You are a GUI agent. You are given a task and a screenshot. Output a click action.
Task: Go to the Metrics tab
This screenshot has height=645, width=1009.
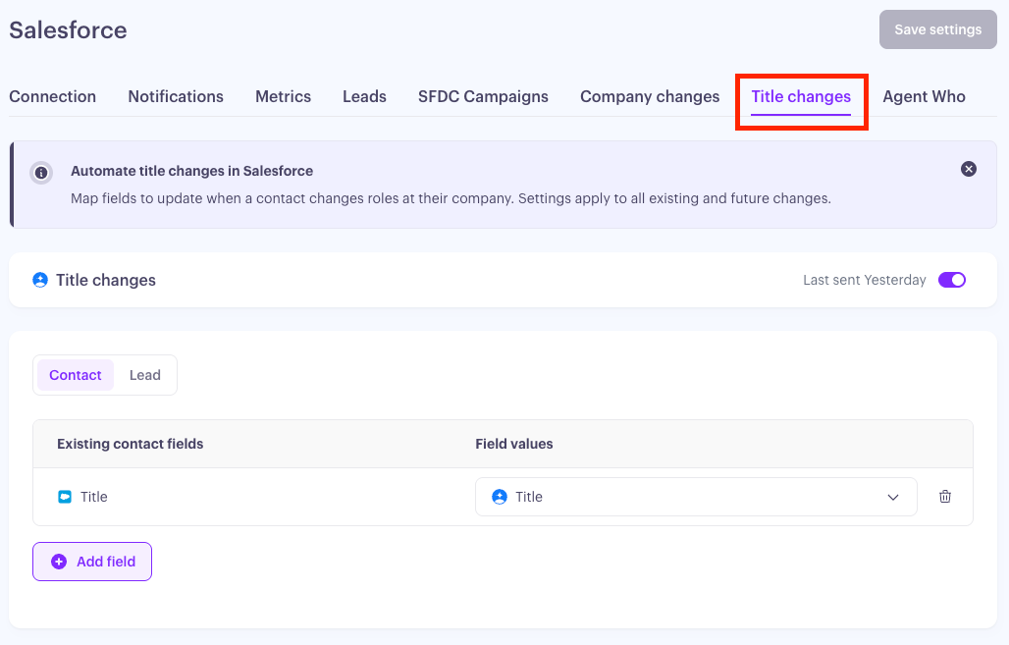click(283, 96)
